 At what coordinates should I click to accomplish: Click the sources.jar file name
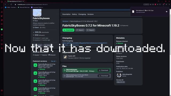tap(77, 76)
